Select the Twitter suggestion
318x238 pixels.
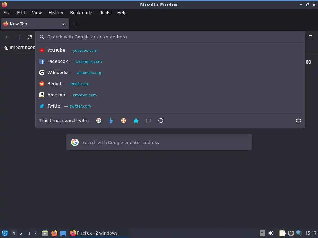170,106
